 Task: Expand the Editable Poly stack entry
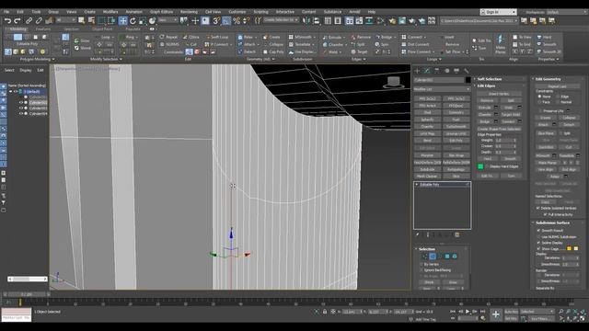pyautogui.click(x=417, y=185)
